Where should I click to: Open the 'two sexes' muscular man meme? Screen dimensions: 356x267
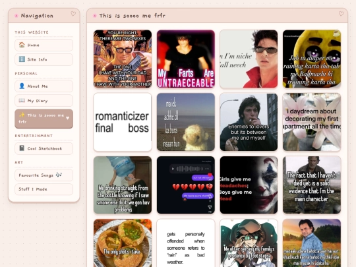click(x=123, y=59)
